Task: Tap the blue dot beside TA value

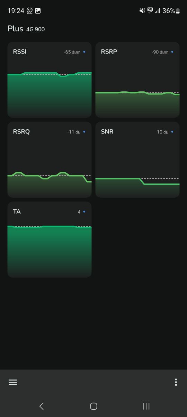Action: click(84, 212)
